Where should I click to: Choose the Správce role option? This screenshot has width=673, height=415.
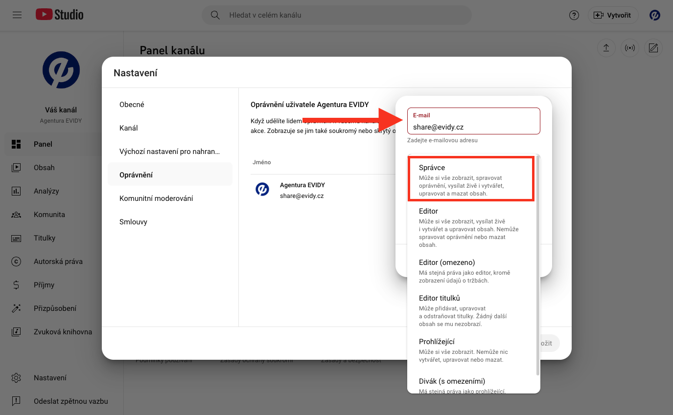pos(471,179)
